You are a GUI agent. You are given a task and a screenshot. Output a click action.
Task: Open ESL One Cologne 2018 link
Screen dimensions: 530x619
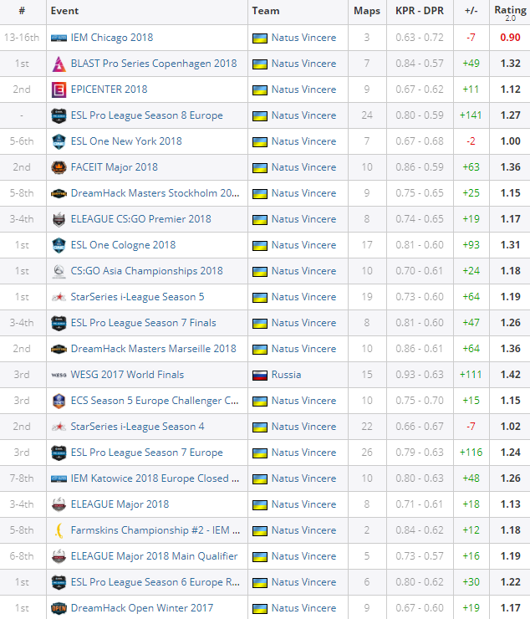point(123,245)
